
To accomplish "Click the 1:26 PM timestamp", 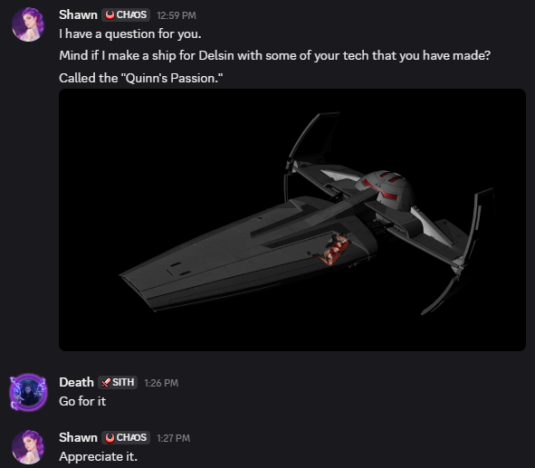I will (161, 383).
